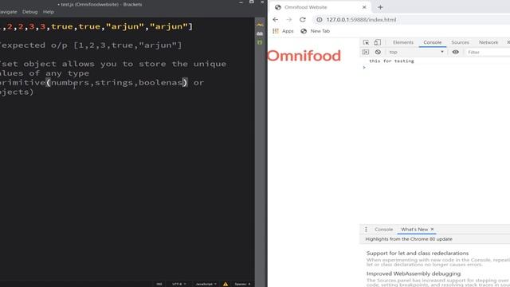Click the globe icon beside New Tab bookmark
Screen dimensions: 510x287
click(x=304, y=31)
